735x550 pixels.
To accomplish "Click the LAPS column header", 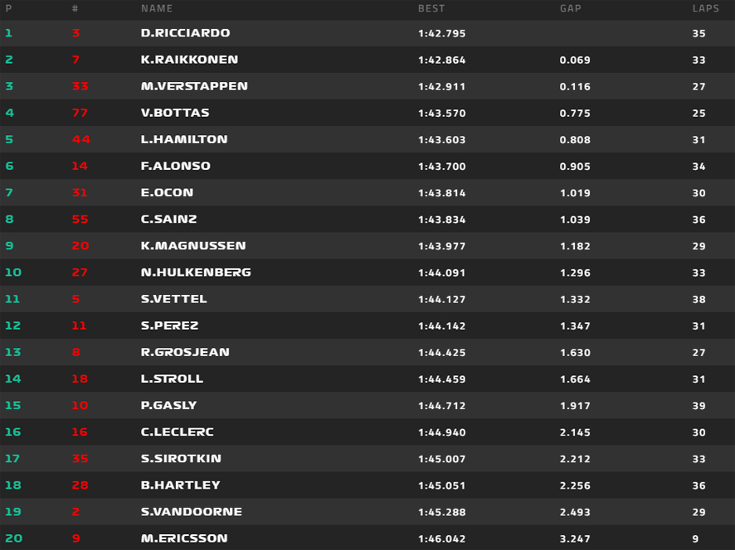I will point(706,8).
